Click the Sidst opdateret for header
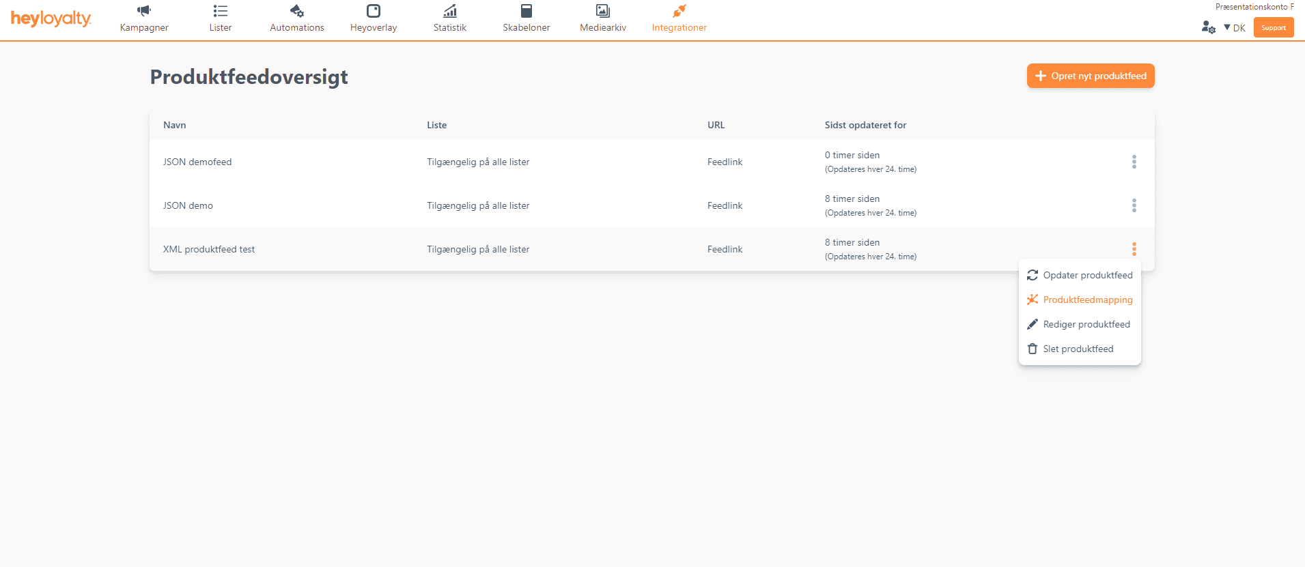The image size is (1305, 567). click(x=866, y=125)
